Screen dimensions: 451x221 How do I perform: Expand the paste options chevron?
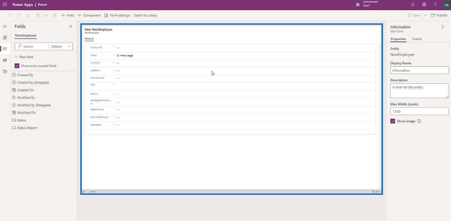coord(46,15)
